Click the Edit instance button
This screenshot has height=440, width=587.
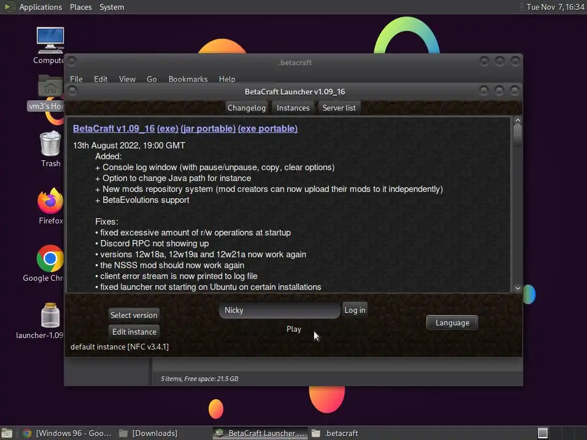pos(134,332)
